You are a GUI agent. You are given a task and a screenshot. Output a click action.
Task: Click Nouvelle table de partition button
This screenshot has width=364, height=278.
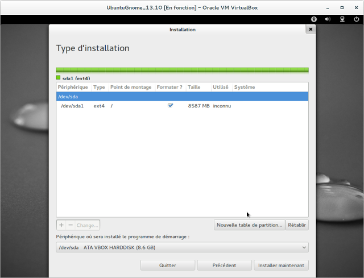pyautogui.click(x=249, y=225)
